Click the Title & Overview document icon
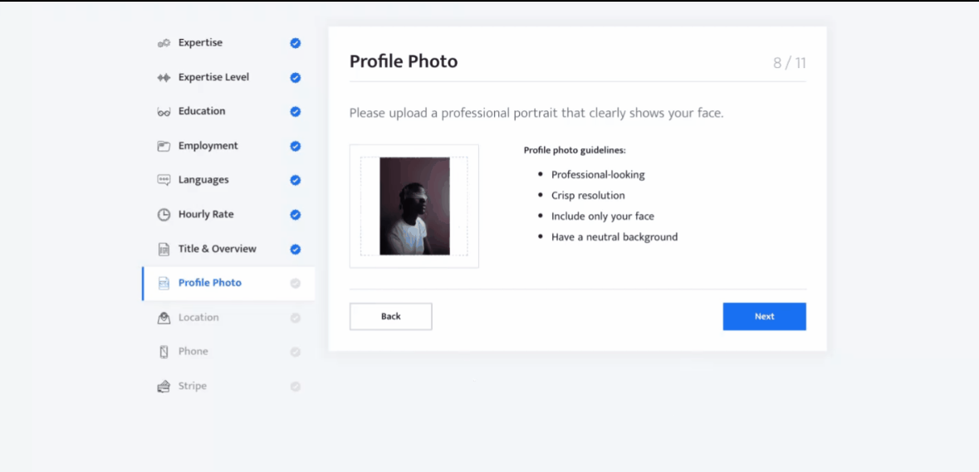979x472 pixels. click(164, 249)
